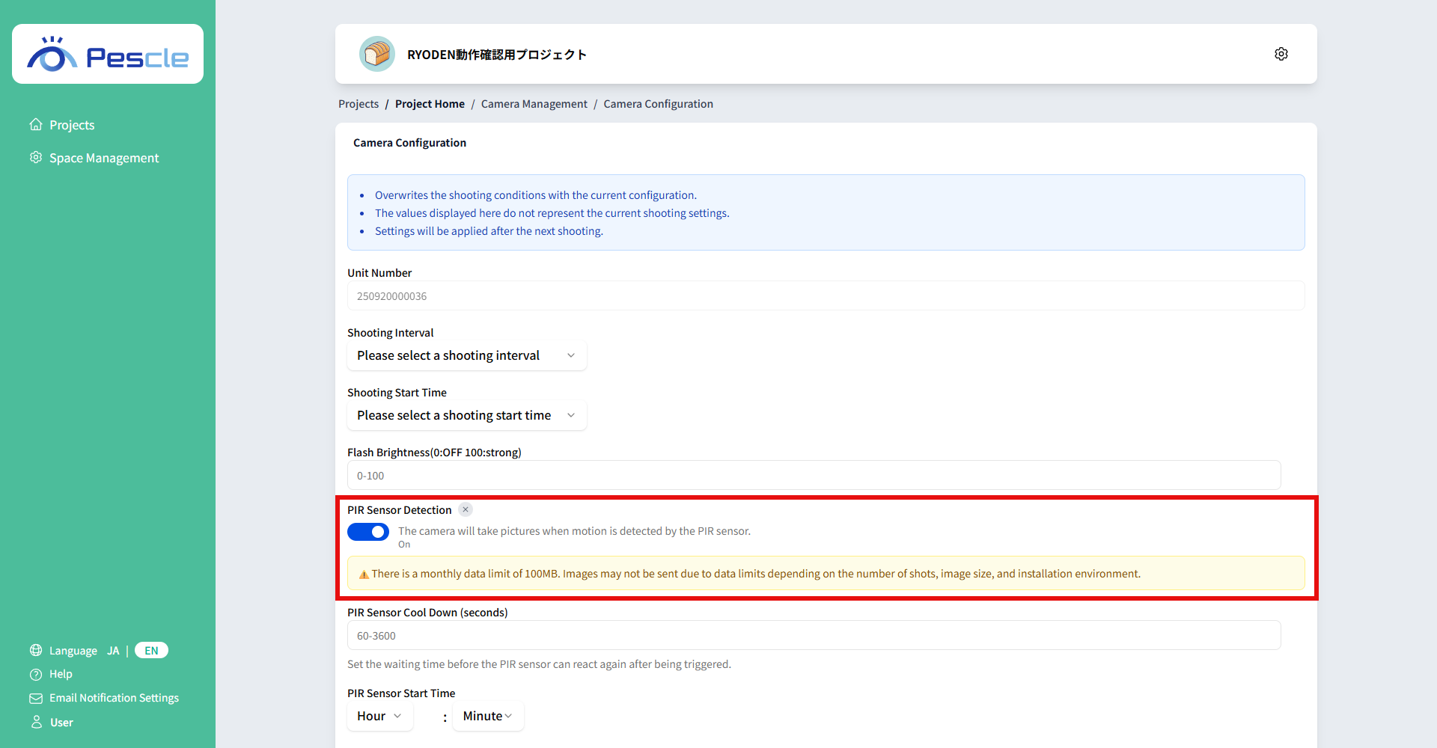Click the Camera Configuration breadcrumb
1437x748 pixels.
[x=659, y=104]
